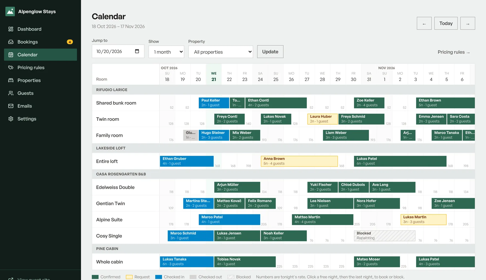486x280 pixels.
Task: Click the Pricing rules tag icon
Action: coord(11,68)
